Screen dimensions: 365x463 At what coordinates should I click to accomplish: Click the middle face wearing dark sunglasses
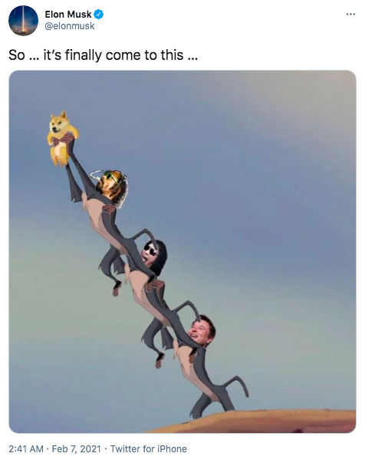[x=154, y=256]
